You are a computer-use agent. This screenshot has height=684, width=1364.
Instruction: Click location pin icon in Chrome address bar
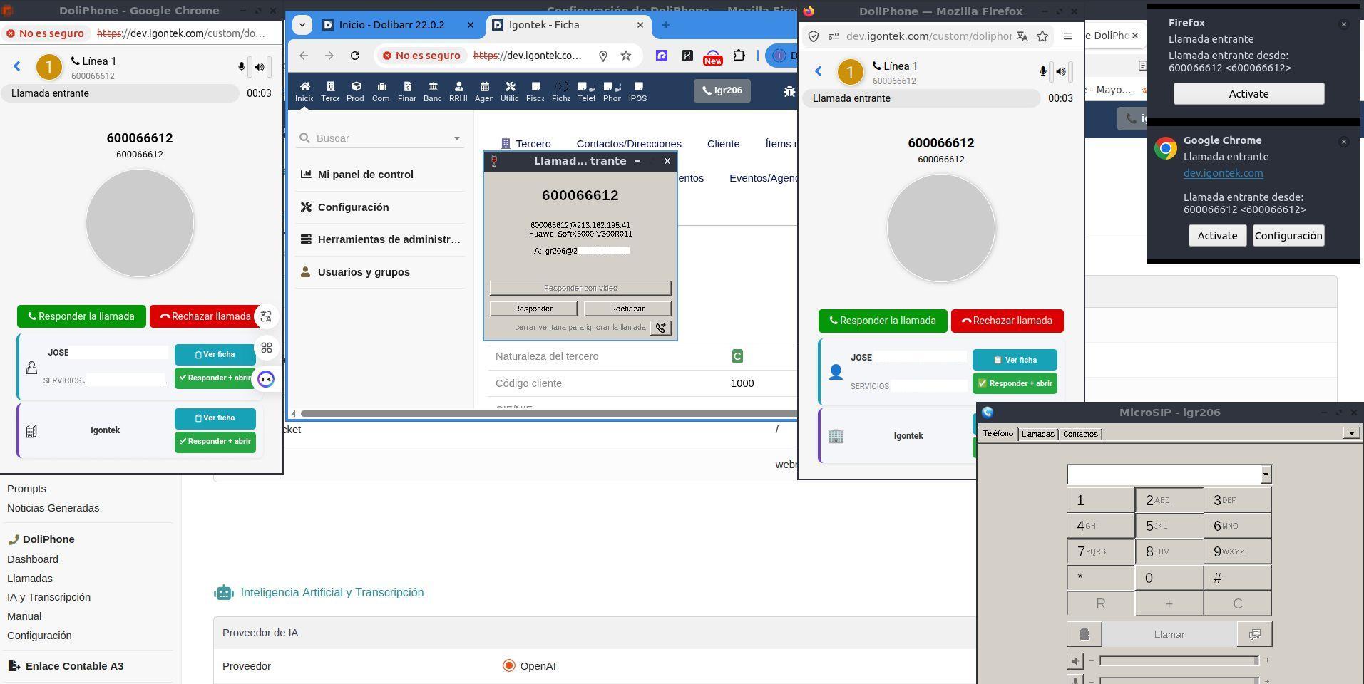click(603, 56)
